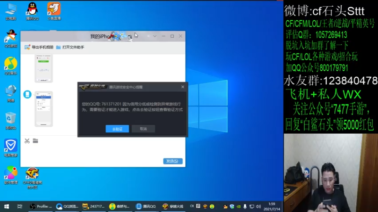Click the NVIDIA tray icon
This screenshot has height=212, width=378.
point(239,206)
